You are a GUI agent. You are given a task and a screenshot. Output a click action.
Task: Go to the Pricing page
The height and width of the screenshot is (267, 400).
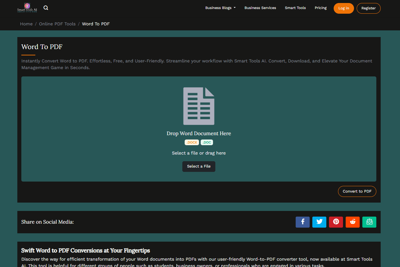(x=321, y=8)
